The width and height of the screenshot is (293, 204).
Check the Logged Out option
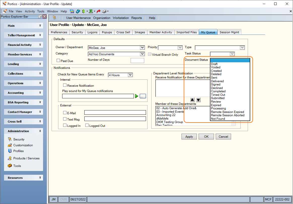point(87,125)
